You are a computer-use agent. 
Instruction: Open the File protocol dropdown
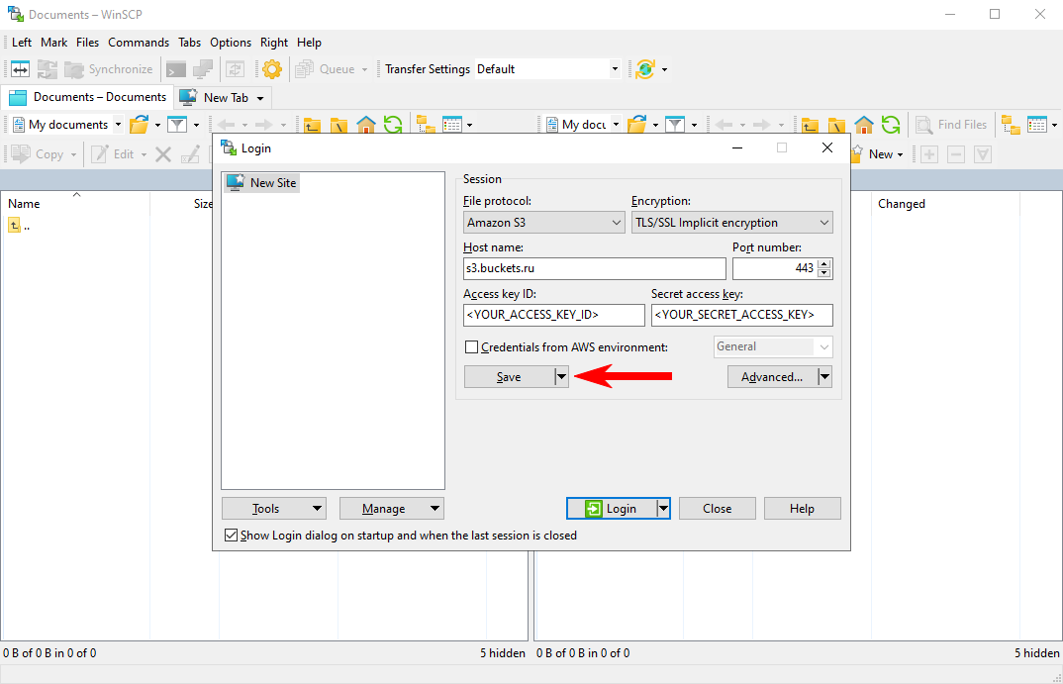543,223
